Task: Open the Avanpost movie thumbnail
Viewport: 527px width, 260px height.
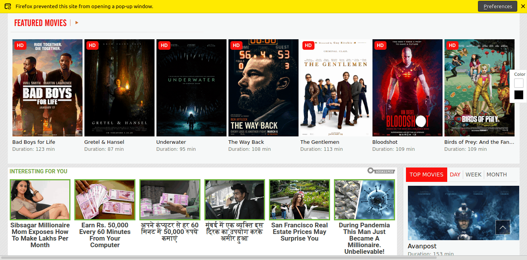Action: coord(464,213)
